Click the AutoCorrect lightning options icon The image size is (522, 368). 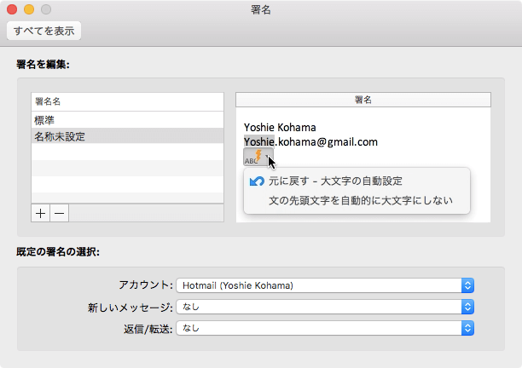point(258,157)
